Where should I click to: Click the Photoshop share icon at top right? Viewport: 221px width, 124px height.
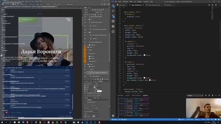108,4
